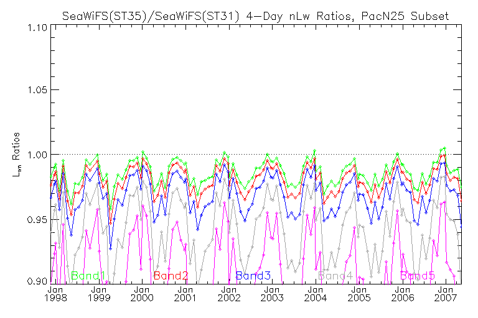Click the Jan 2003 x-axis label
This screenshot has height=318, width=478.
pos(272,294)
